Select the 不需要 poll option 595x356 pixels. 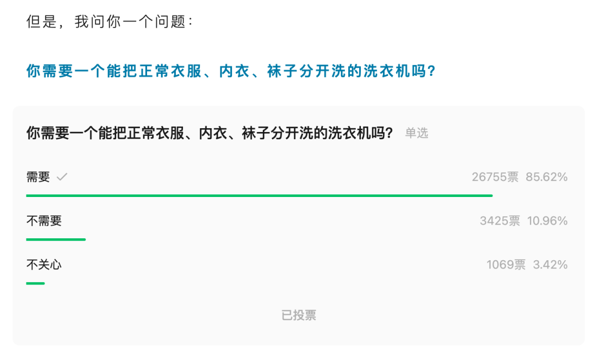[44, 221]
